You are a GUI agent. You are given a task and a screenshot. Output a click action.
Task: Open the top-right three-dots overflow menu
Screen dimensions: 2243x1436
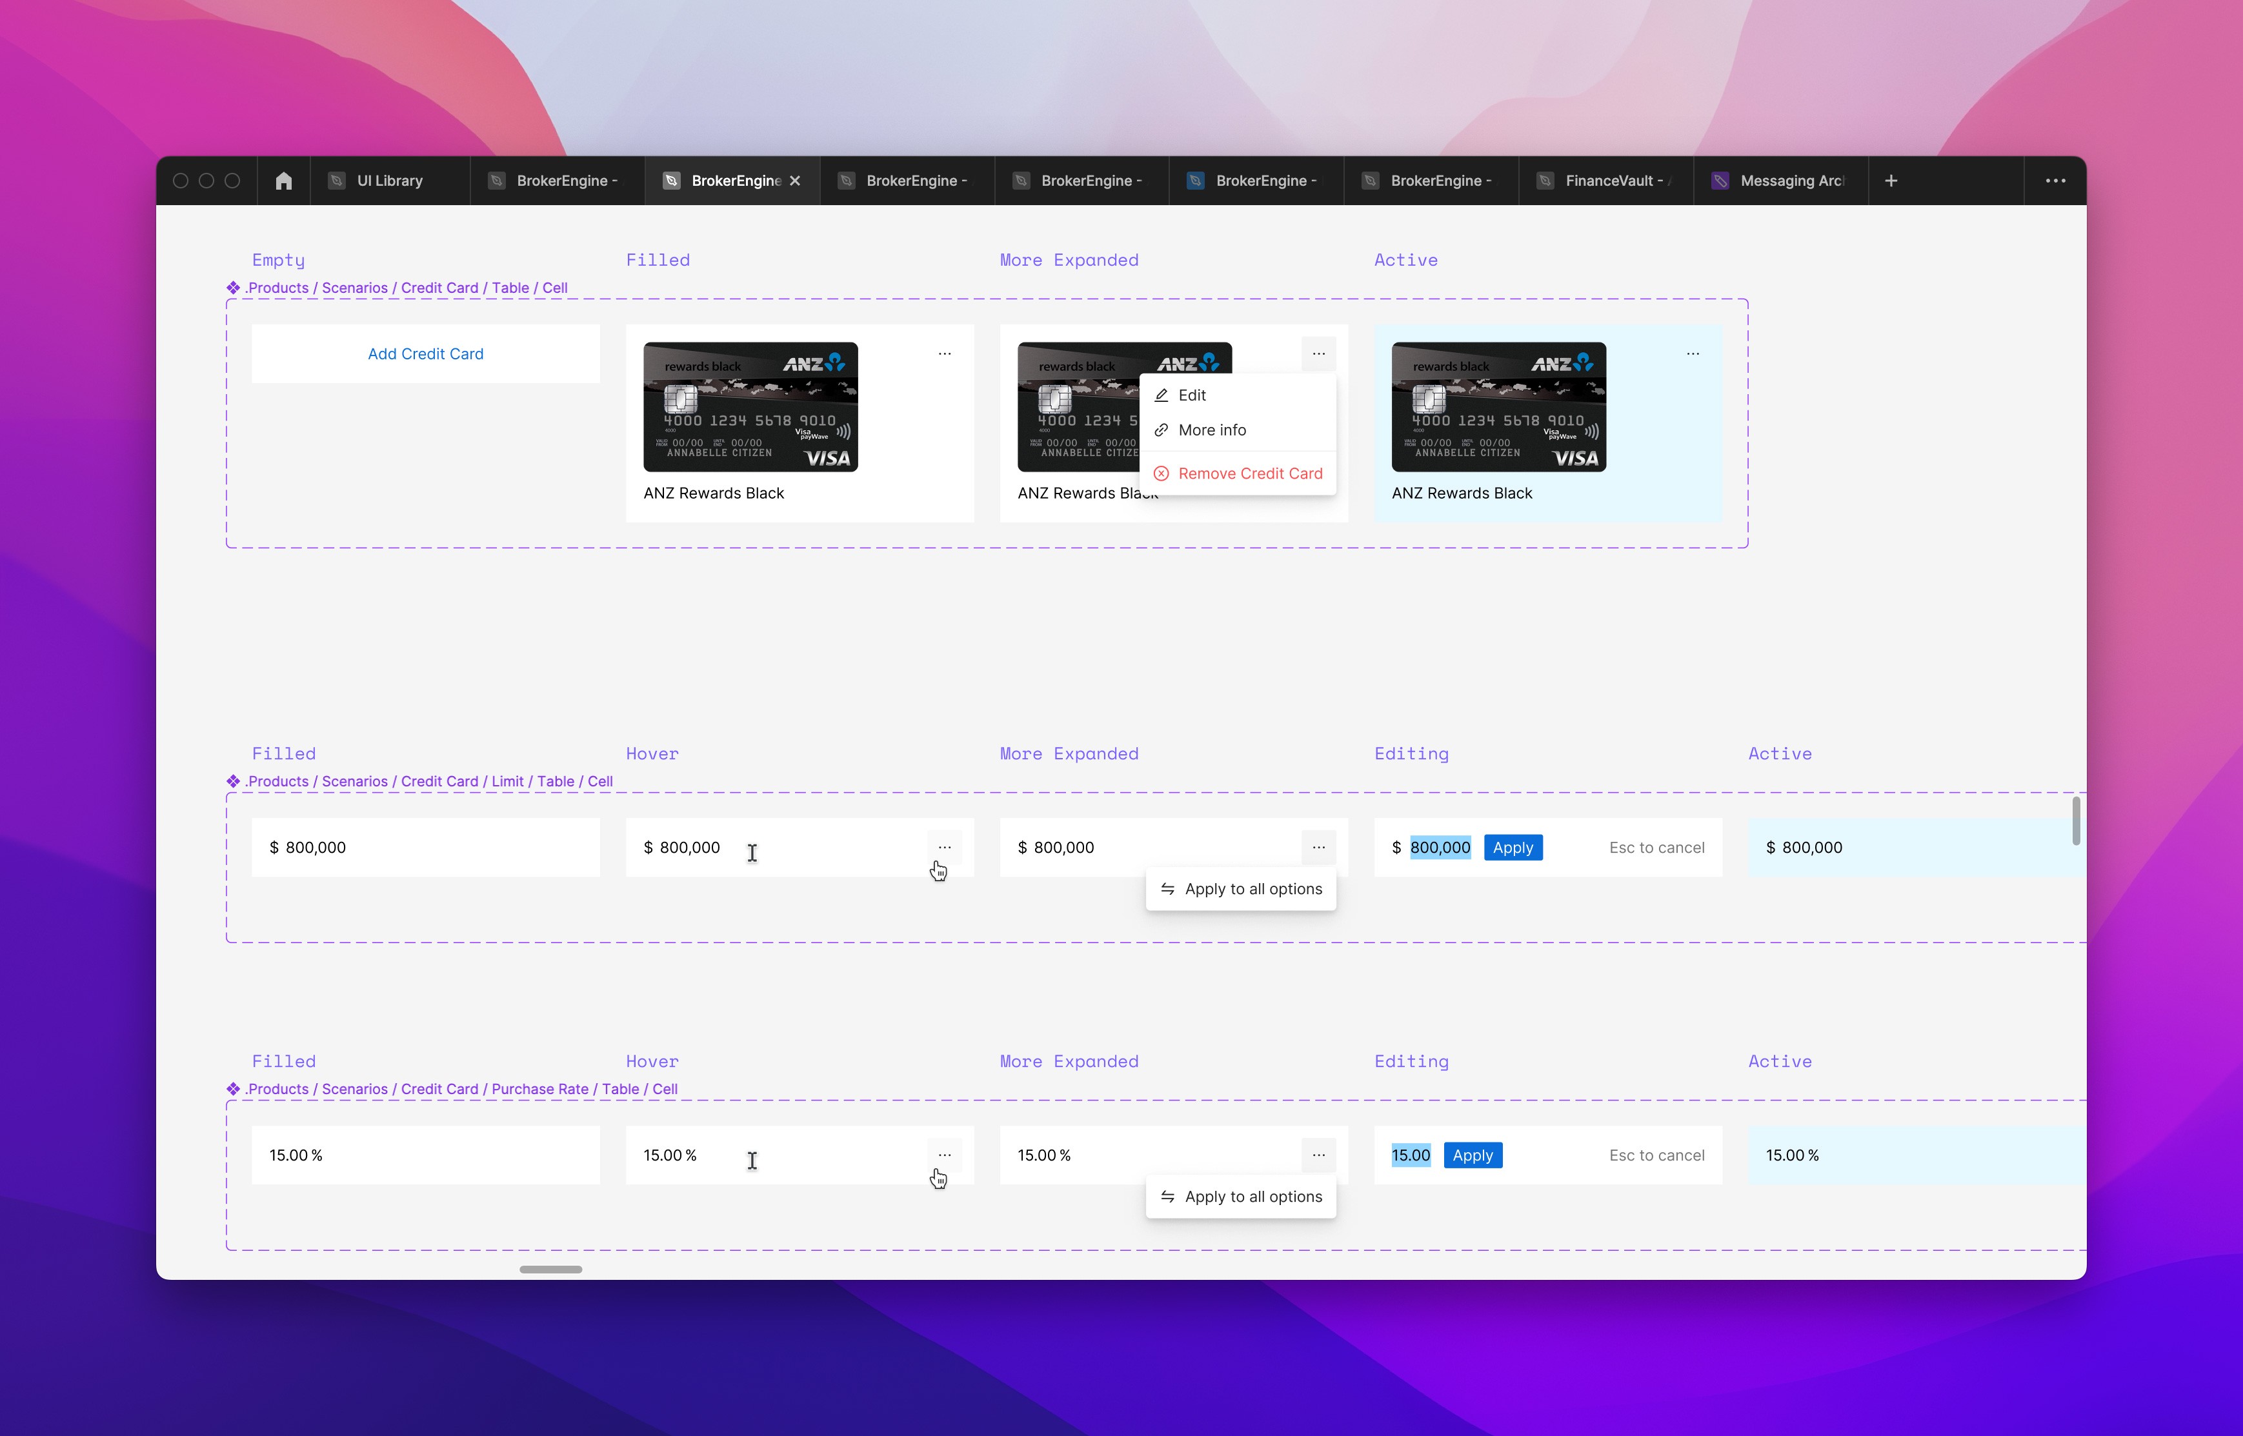coord(2055,181)
